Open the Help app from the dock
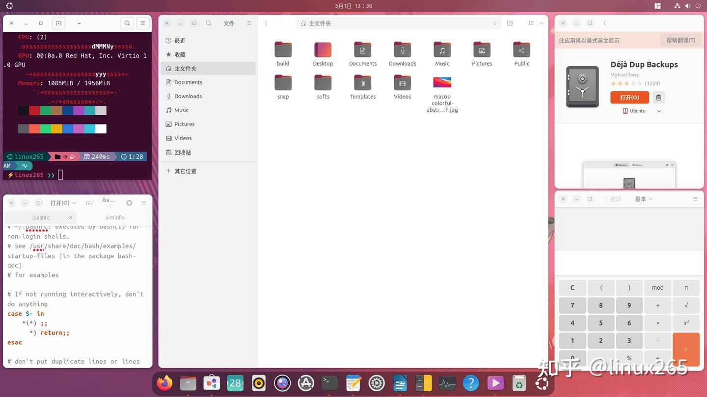The width and height of the screenshot is (707, 397). click(x=471, y=383)
